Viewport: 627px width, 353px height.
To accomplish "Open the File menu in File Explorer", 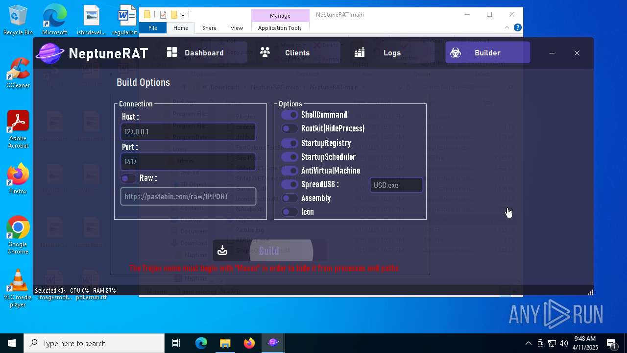I will click(153, 28).
